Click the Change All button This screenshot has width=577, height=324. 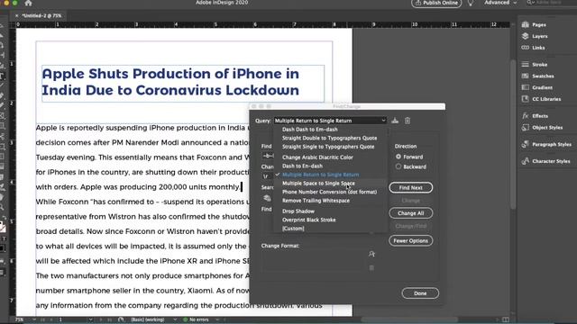click(x=411, y=213)
